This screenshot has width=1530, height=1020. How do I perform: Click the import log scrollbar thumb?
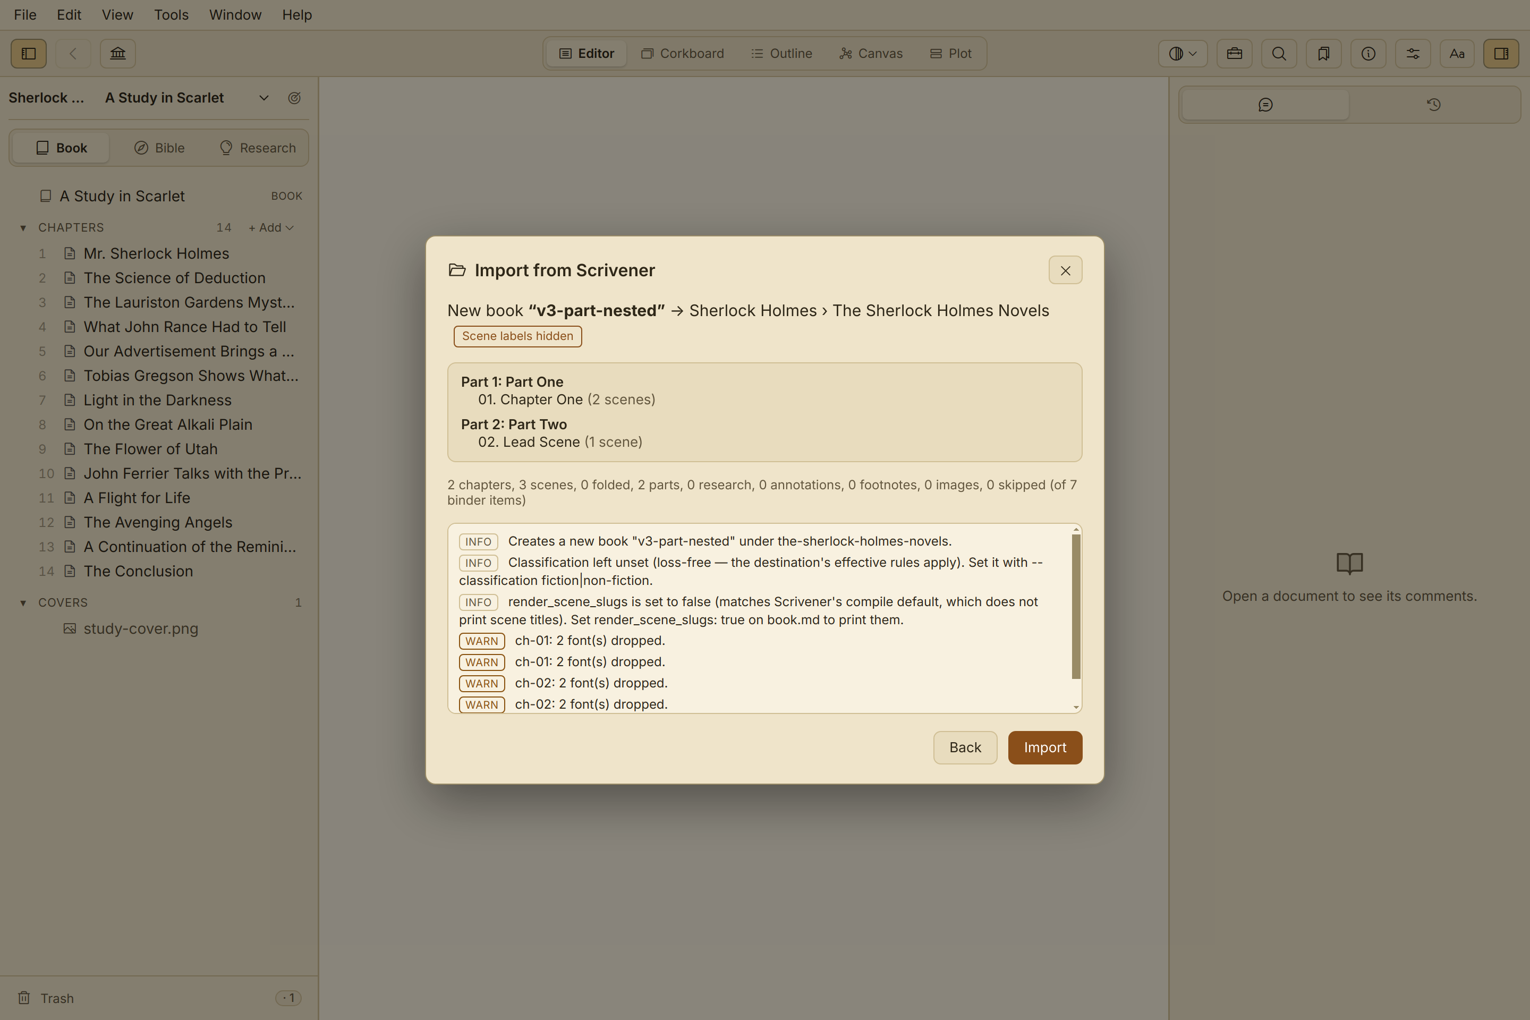(x=1076, y=606)
